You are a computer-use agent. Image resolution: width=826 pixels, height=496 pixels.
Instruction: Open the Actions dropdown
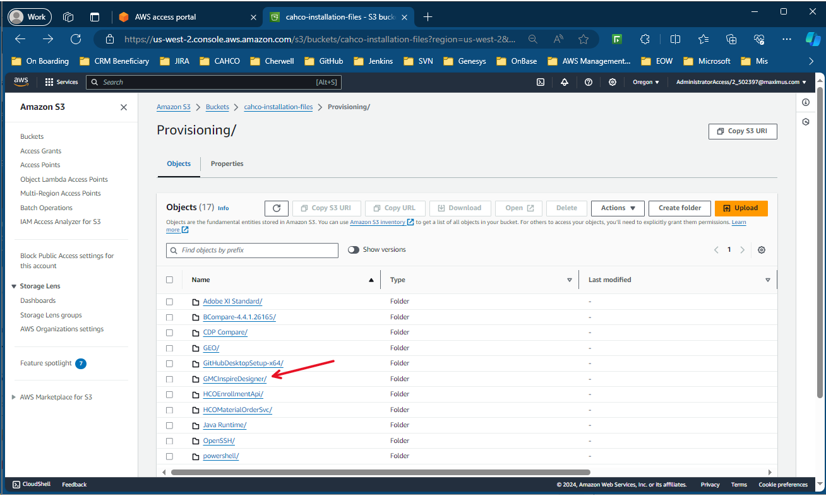(618, 208)
